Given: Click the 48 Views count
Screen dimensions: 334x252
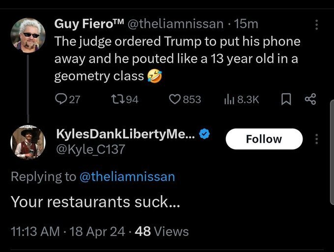Looking at the screenshot, I should (x=162, y=230).
